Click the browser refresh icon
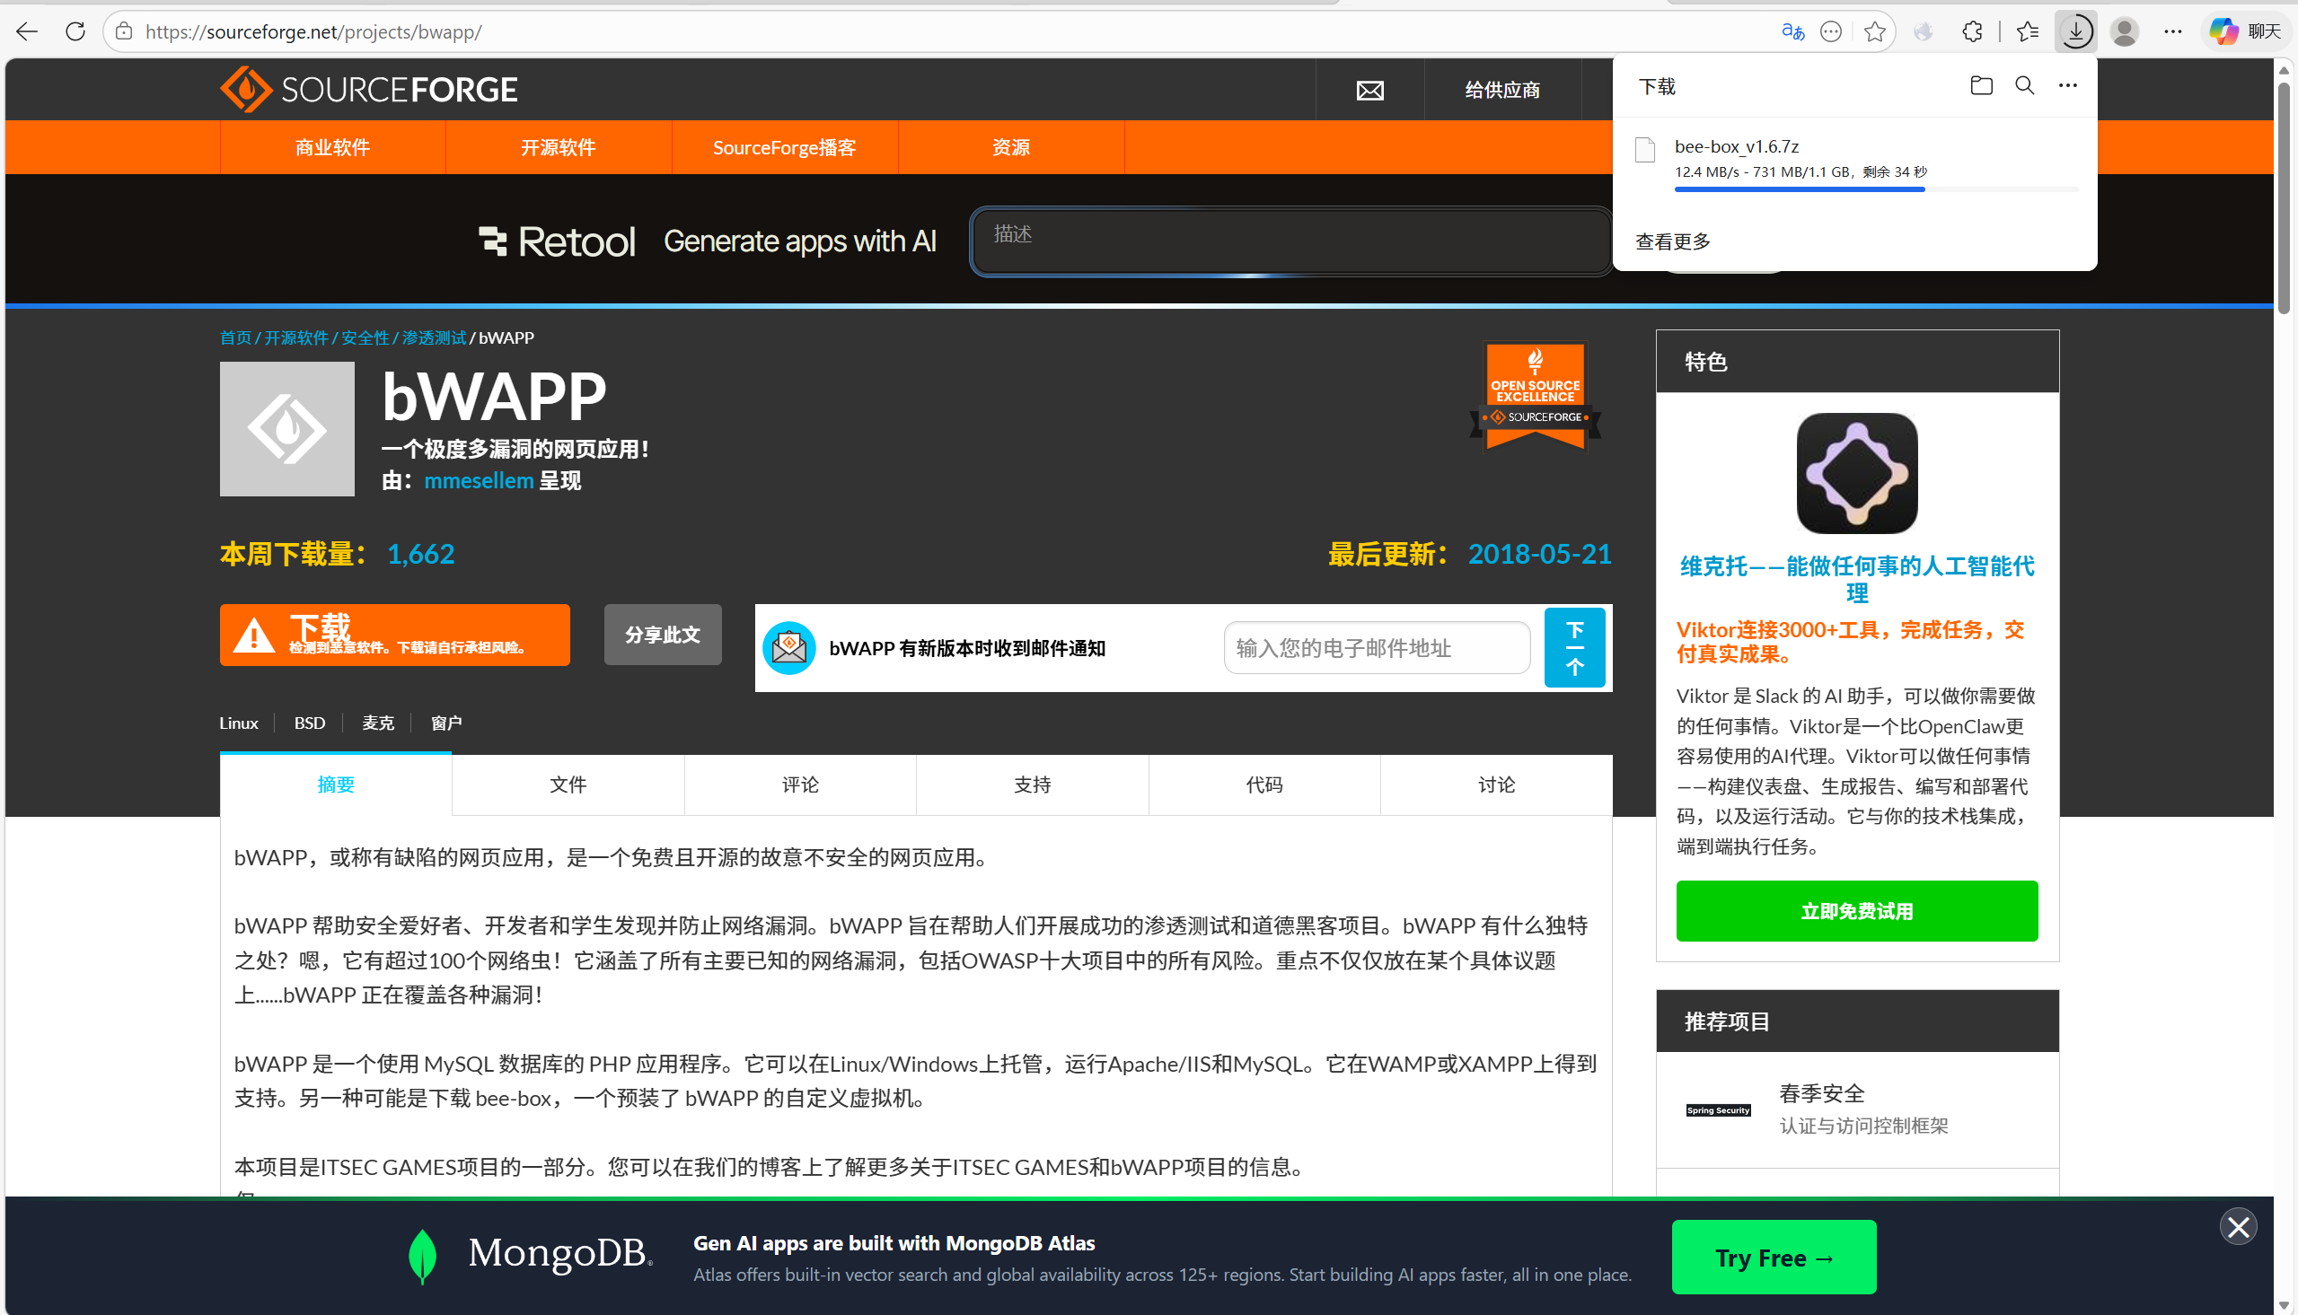 click(x=75, y=31)
